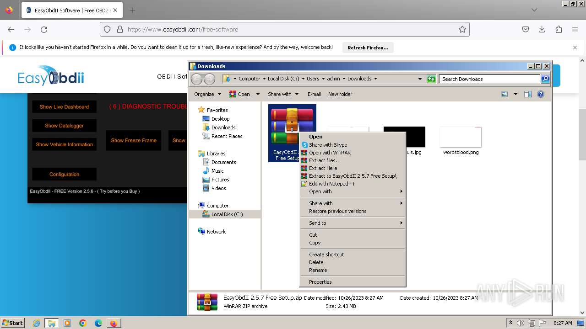Click Firefox back arrow button

(11, 29)
